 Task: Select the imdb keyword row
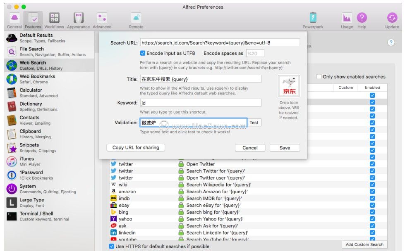click(248, 198)
